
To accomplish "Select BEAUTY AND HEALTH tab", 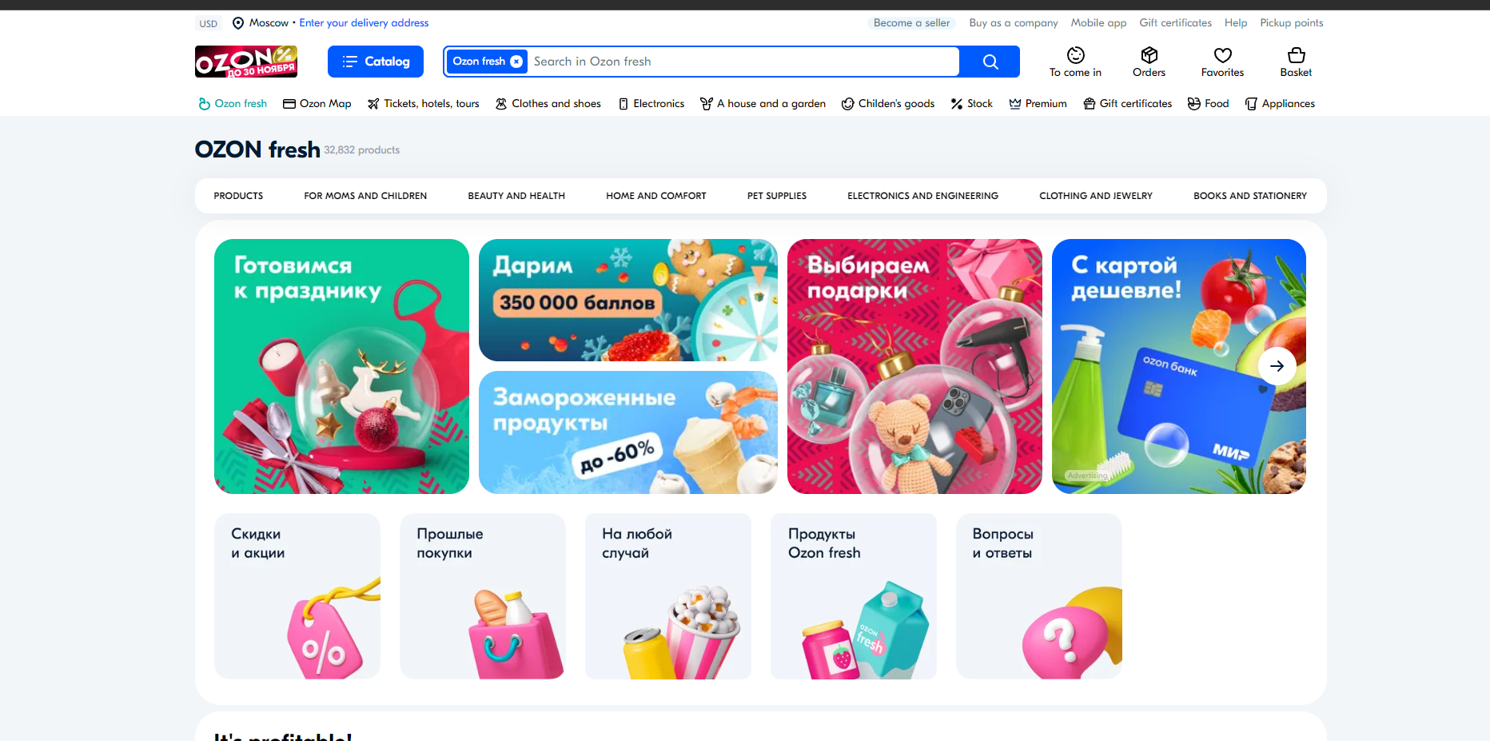I will click(516, 196).
